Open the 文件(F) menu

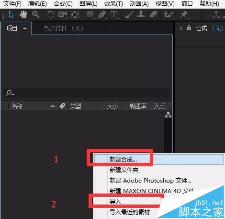(x=12, y=4)
